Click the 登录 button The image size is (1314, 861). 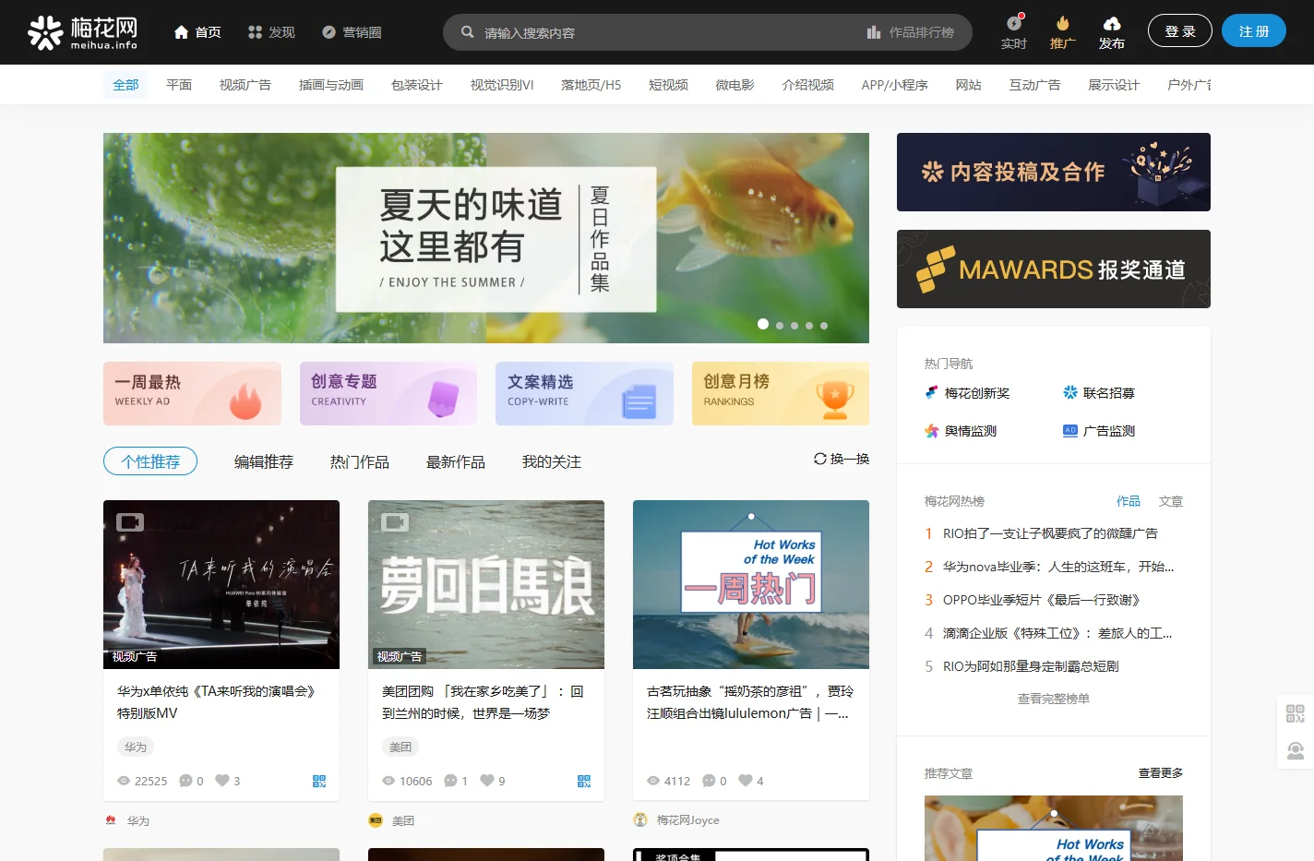[1180, 30]
